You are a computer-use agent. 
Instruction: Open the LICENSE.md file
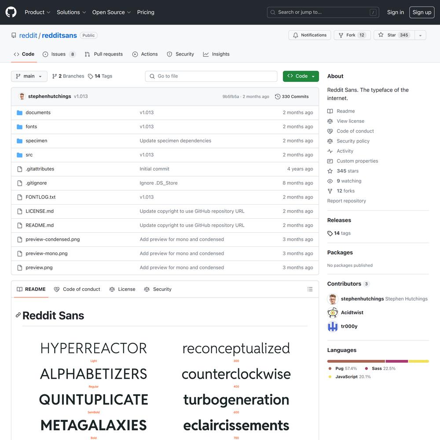point(40,211)
